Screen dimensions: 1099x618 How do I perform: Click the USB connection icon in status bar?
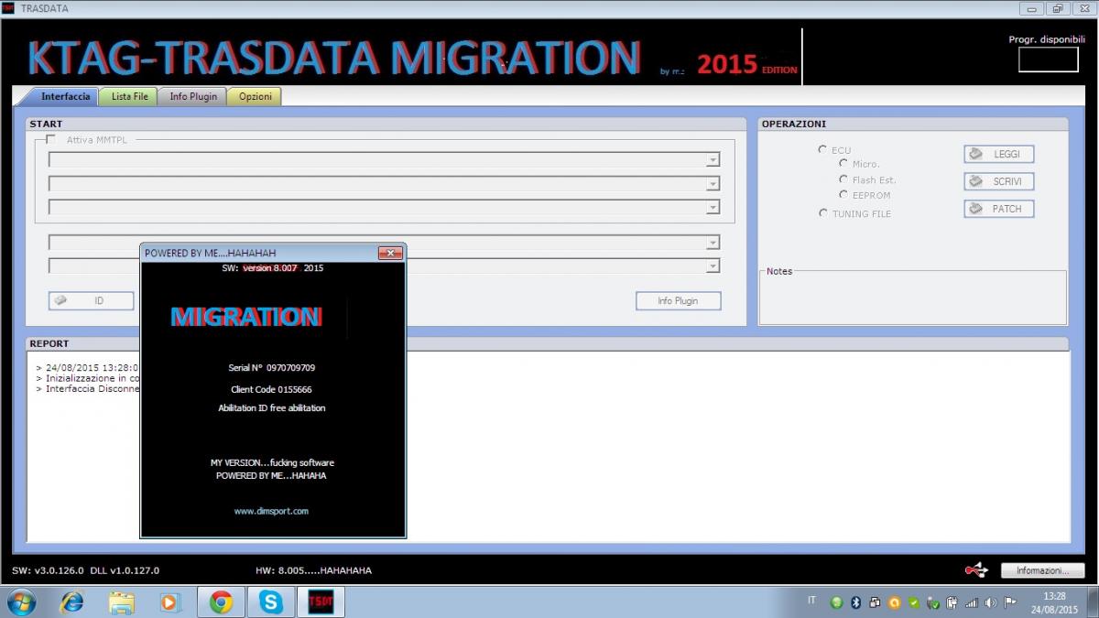(977, 569)
